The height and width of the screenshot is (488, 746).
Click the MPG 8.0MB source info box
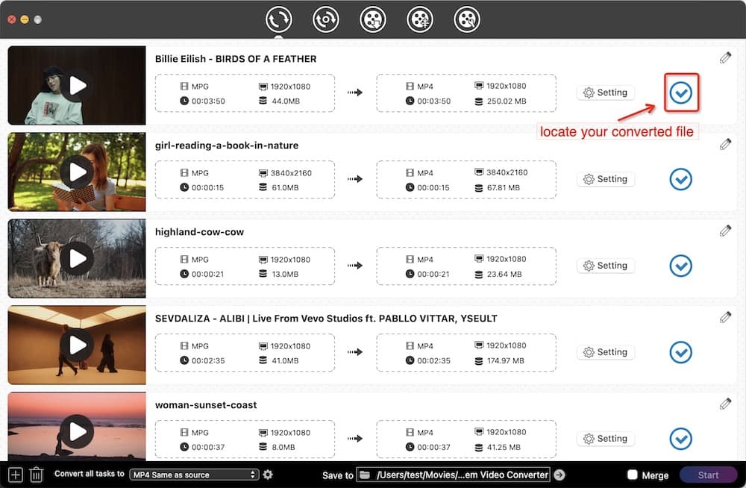click(x=245, y=439)
